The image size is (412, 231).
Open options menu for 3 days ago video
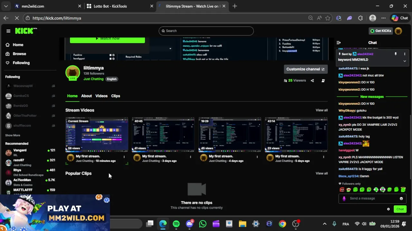[x=191, y=157]
